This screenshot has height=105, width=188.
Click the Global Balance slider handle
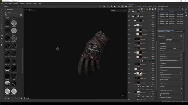(x=166, y=57)
